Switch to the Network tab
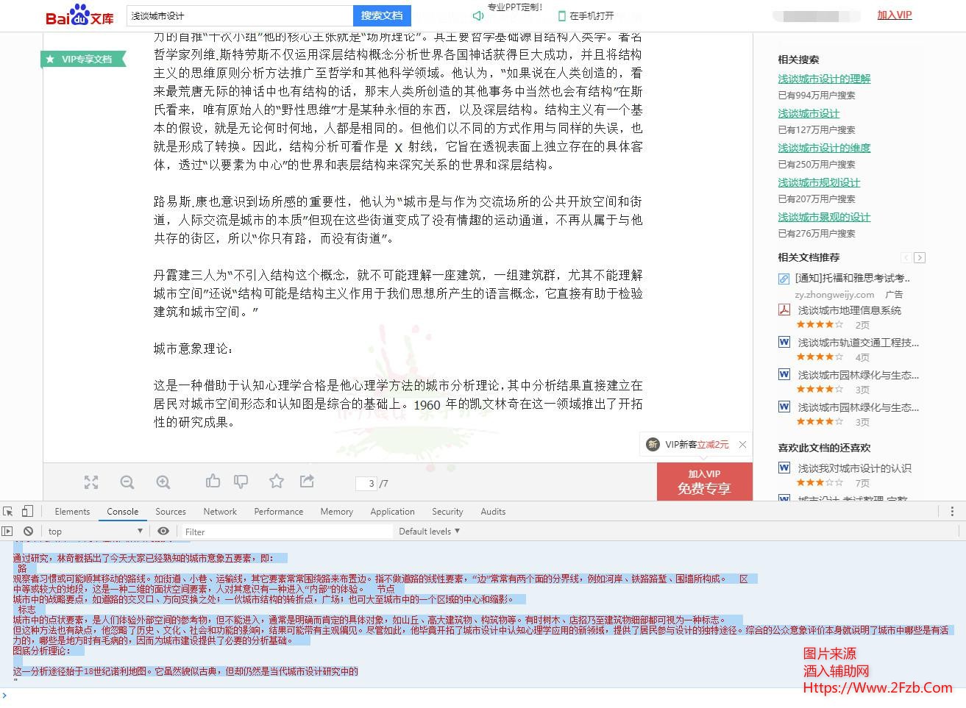Image resolution: width=966 pixels, height=708 pixels. (220, 512)
